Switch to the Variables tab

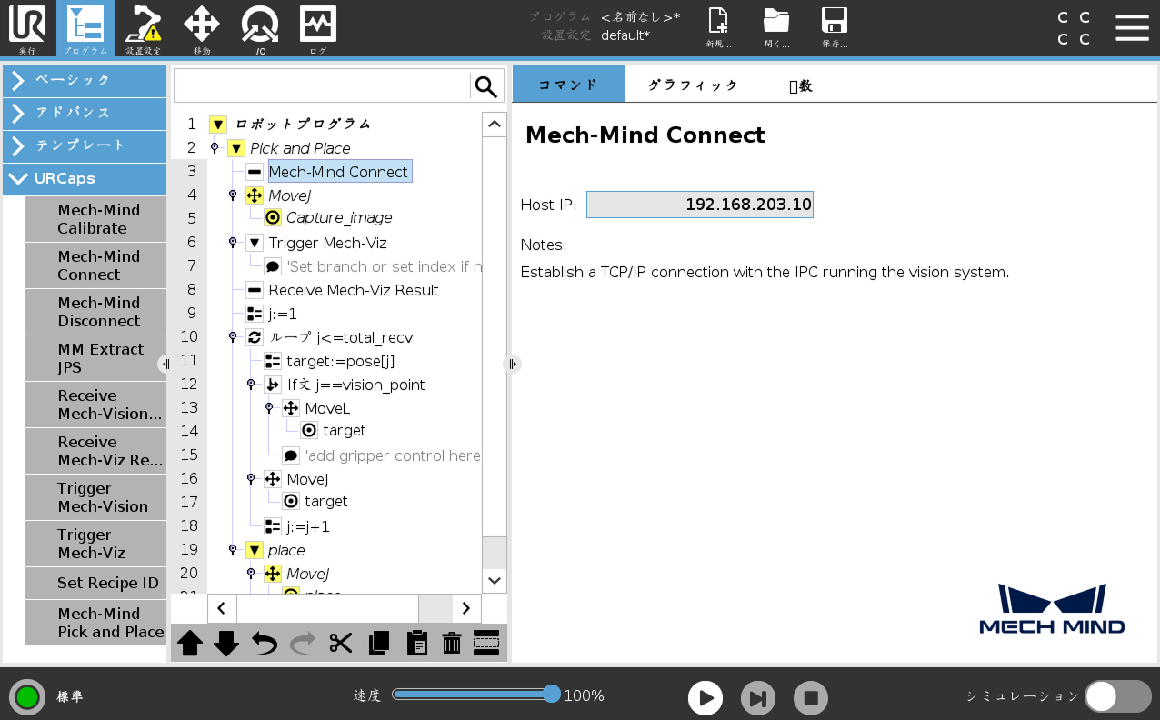tap(800, 85)
